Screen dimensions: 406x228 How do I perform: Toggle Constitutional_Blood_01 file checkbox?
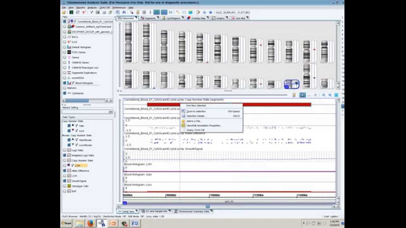pos(65,22)
